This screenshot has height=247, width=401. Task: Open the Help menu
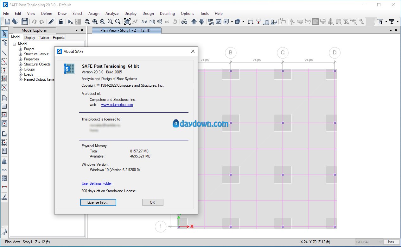(219, 14)
